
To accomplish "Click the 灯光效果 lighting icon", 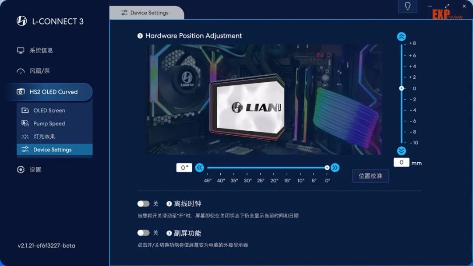I will 25,136.
